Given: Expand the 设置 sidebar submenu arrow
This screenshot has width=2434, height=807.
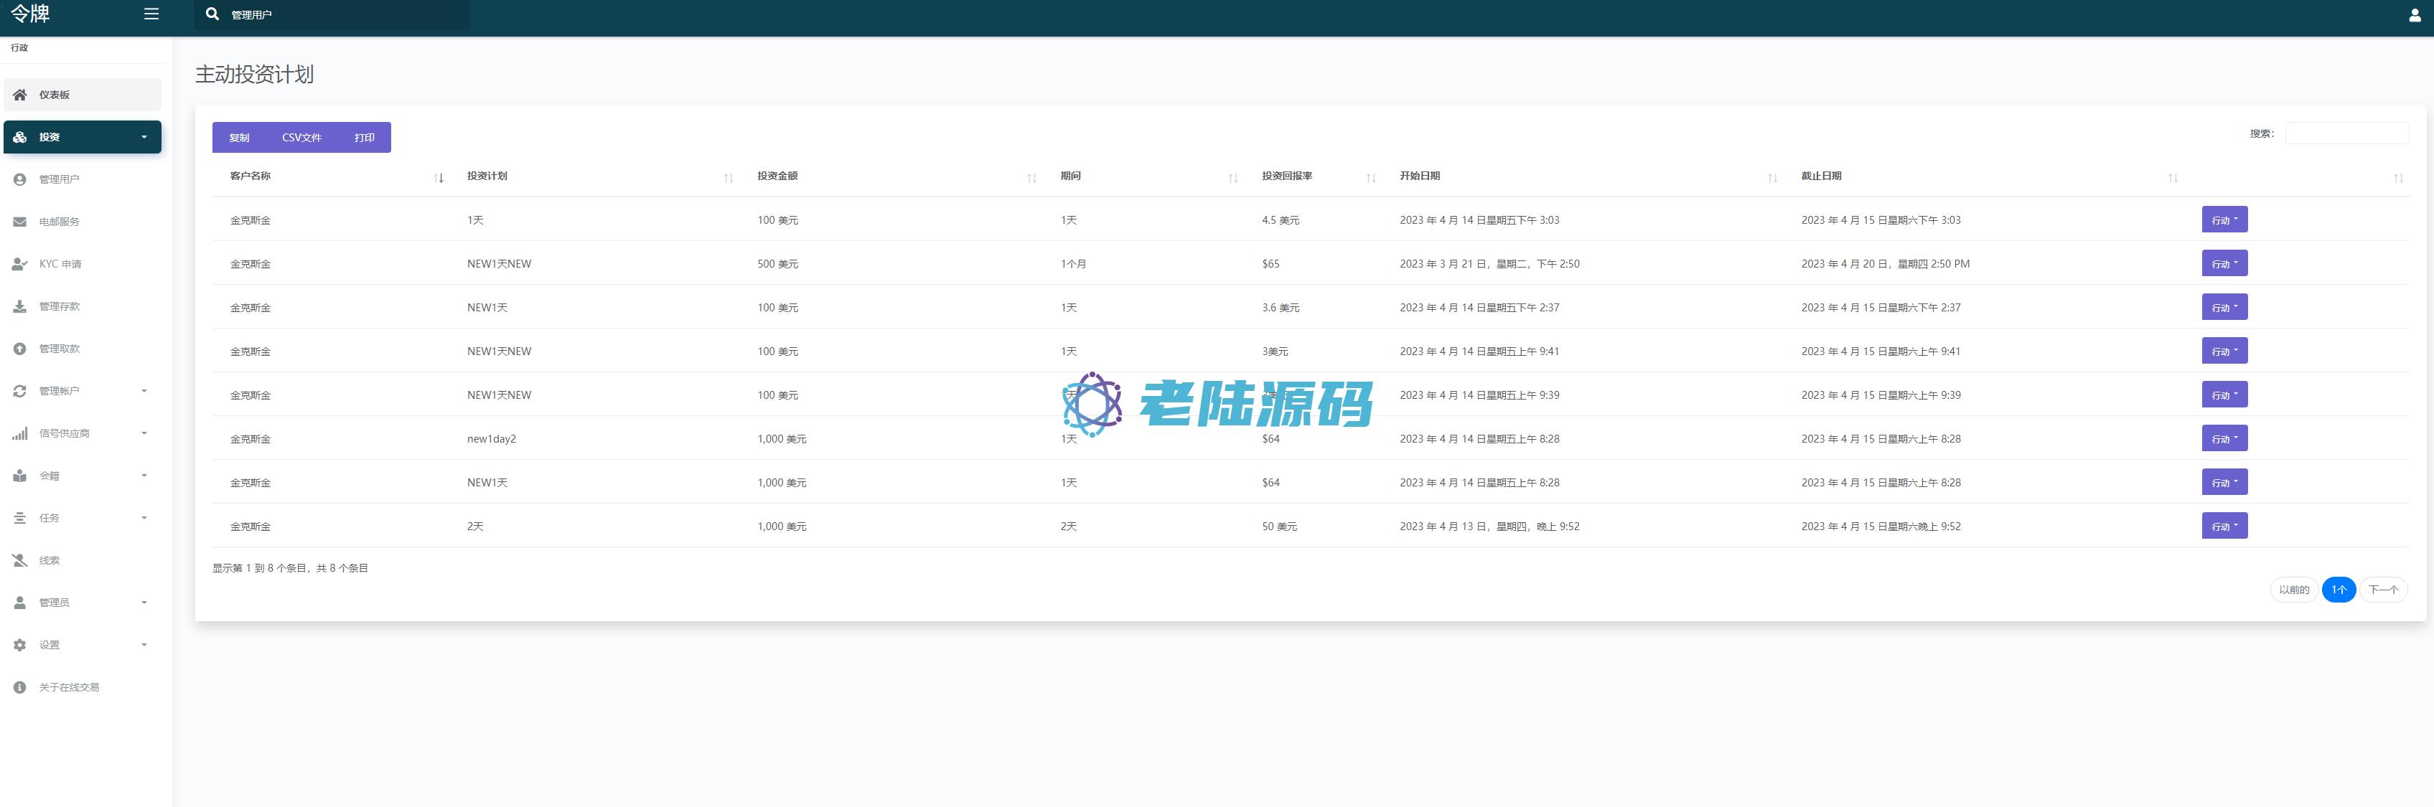Looking at the screenshot, I should (144, 645).
